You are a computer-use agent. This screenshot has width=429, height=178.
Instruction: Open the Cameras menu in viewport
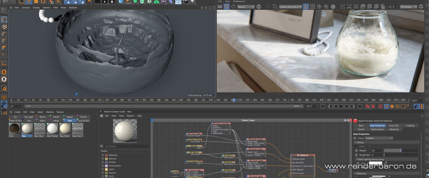click(26, 8)
